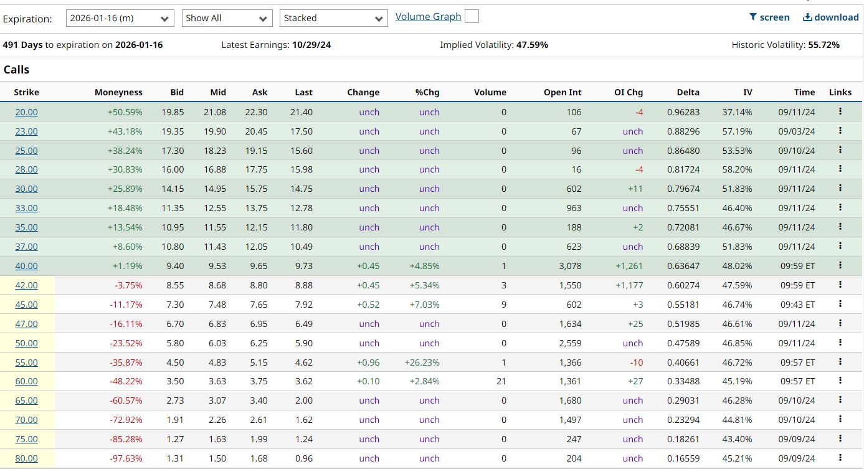Open links menu for 75.00 strike row
Viewport: 864px width, 469px height.
[840, 438]
